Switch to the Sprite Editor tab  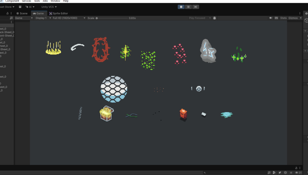59,13
